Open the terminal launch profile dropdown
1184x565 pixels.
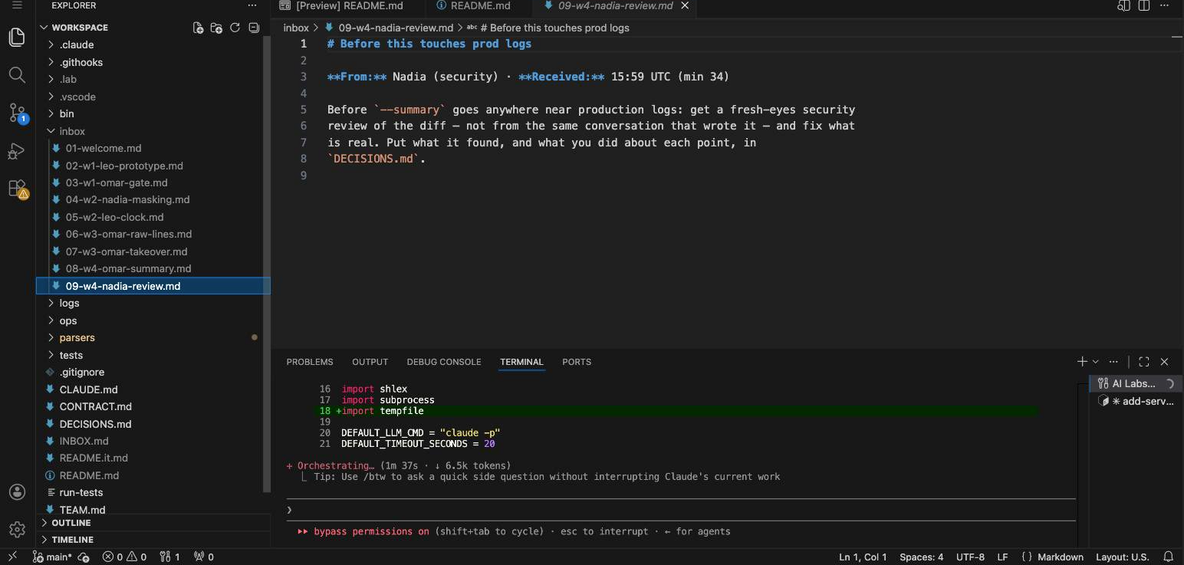click(x=1095, y=362)
